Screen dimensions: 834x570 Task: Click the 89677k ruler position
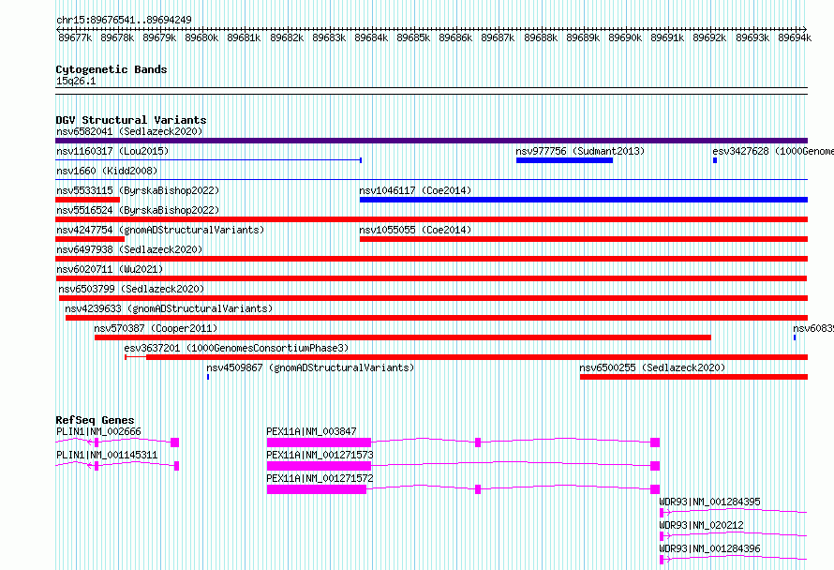pos(74,37)
